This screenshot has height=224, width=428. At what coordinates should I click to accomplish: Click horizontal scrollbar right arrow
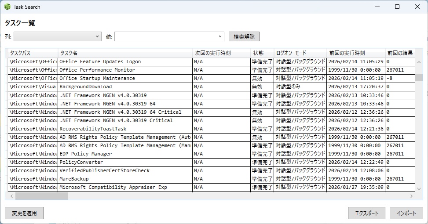(412, 196)
